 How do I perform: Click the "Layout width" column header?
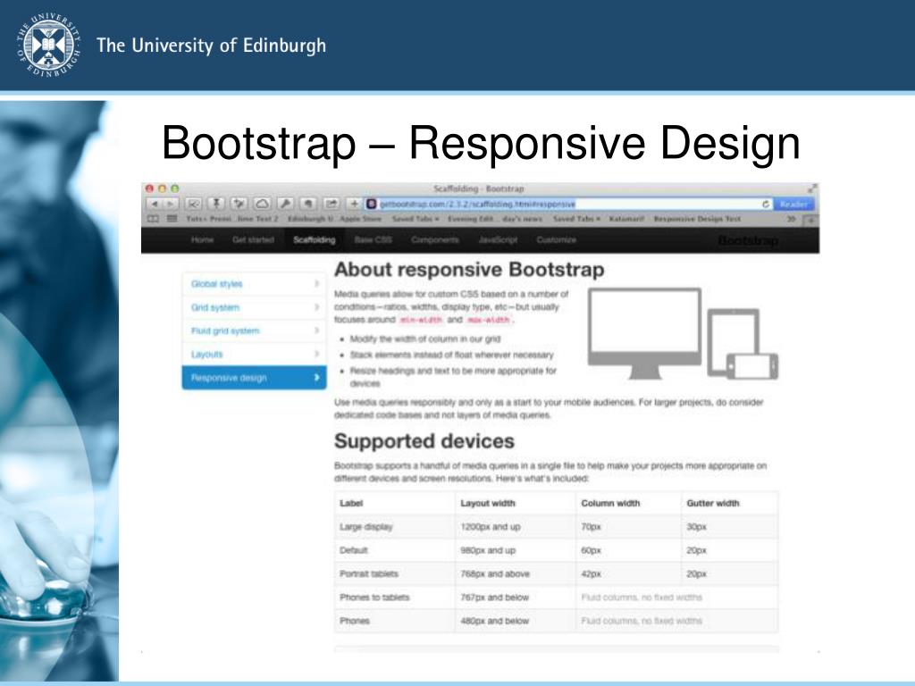pyautogui.click(x=488, y=503)
